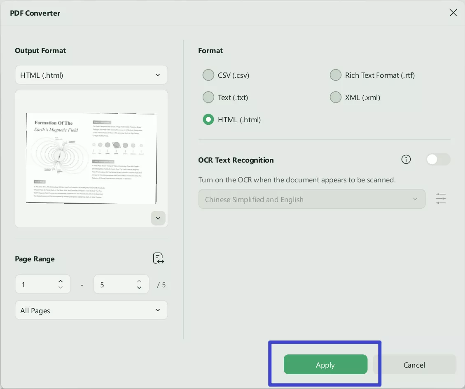The image size is (465, 389).
Task: Increase the start page number
Action: point(61,281)
